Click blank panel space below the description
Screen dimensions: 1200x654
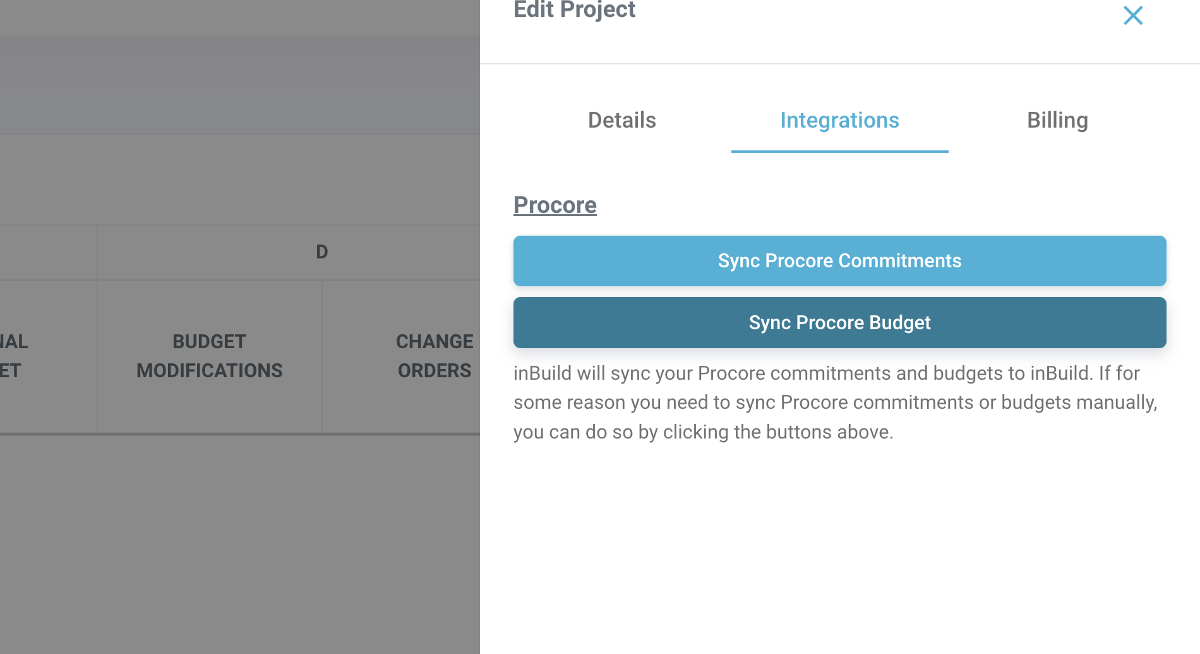click(839, 550)
